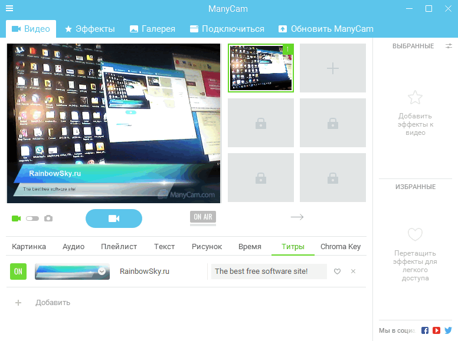This screenshot has width=458, height=341.
Task: Click Обновить ManyCam tab
Action: [326, 29]
